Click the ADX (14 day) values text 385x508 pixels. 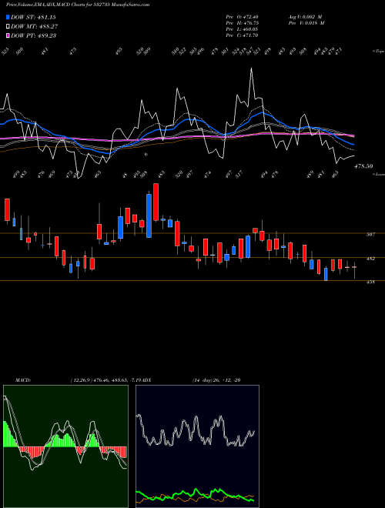point(216,380)
